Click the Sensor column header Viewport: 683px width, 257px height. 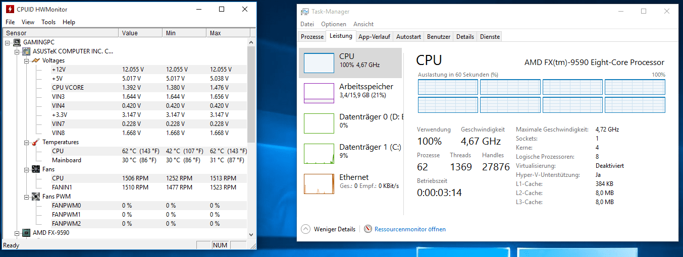[x=62, y=33]
